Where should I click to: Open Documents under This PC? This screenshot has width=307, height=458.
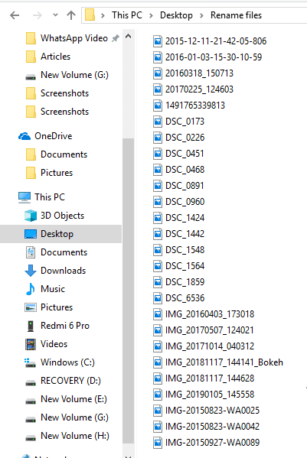point(64,252)
